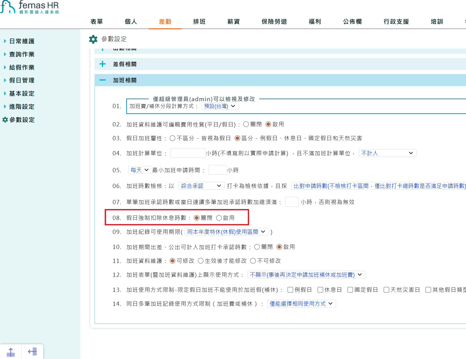
Task: Check the 例假日 checkbox
Action: pos(290,290)
